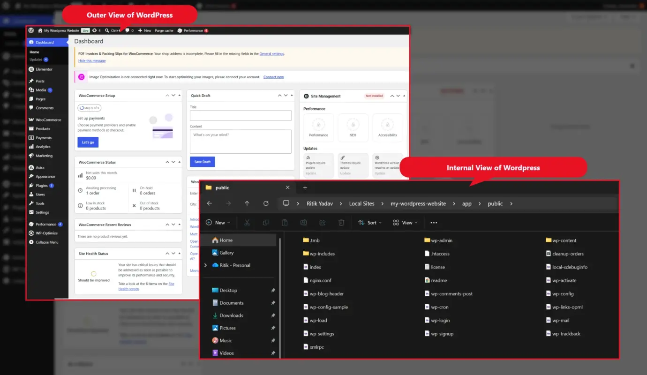Screen dimensions: 647x375
Task: Click the Quick Draft Content text area
Action: pyautogui.click(x=241, y=142)
